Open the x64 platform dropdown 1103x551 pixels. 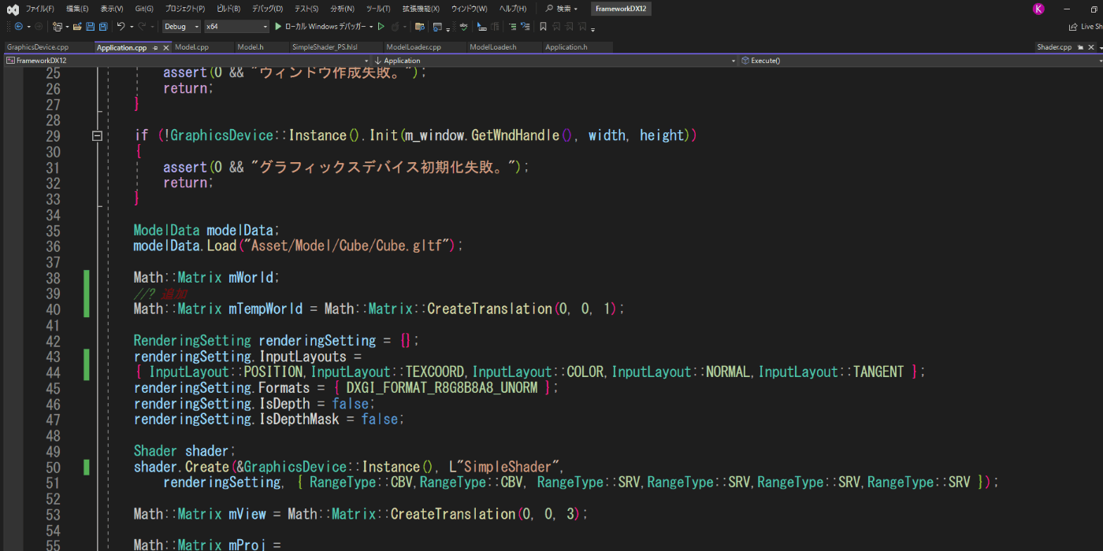(x=236, y=27)
